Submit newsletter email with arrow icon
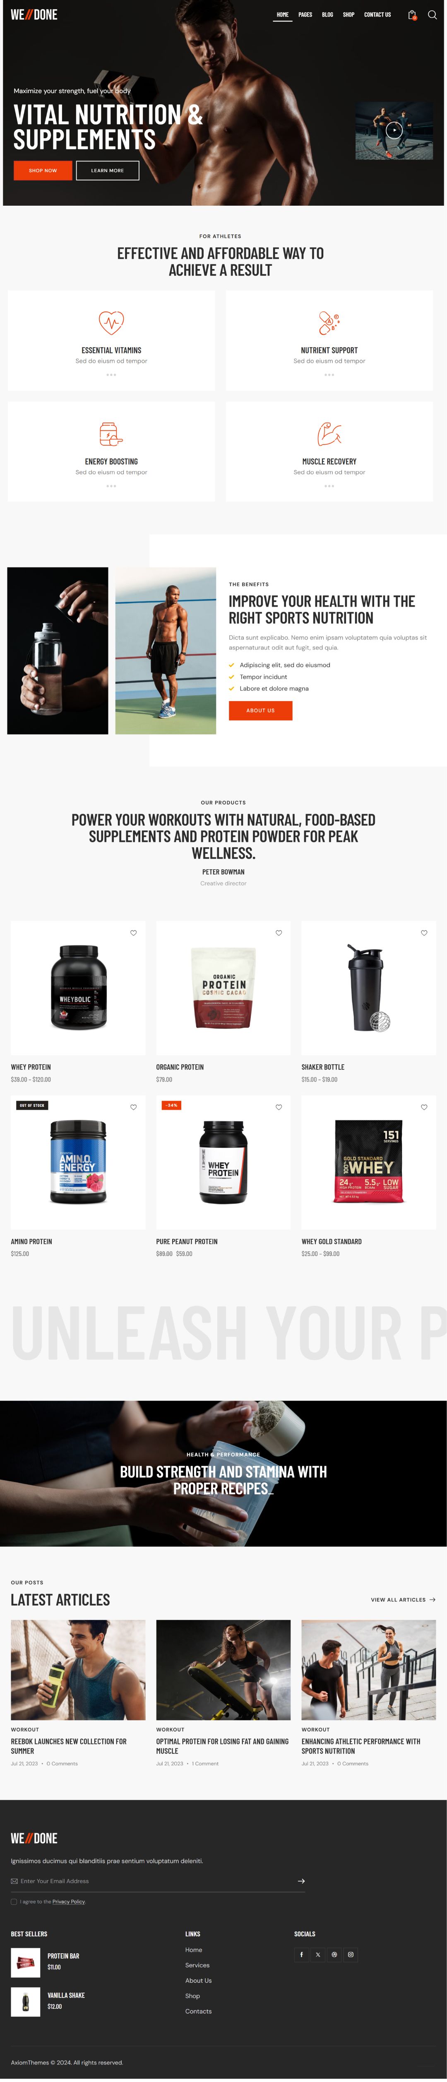447x2082 pixels. pos(301,1881)
